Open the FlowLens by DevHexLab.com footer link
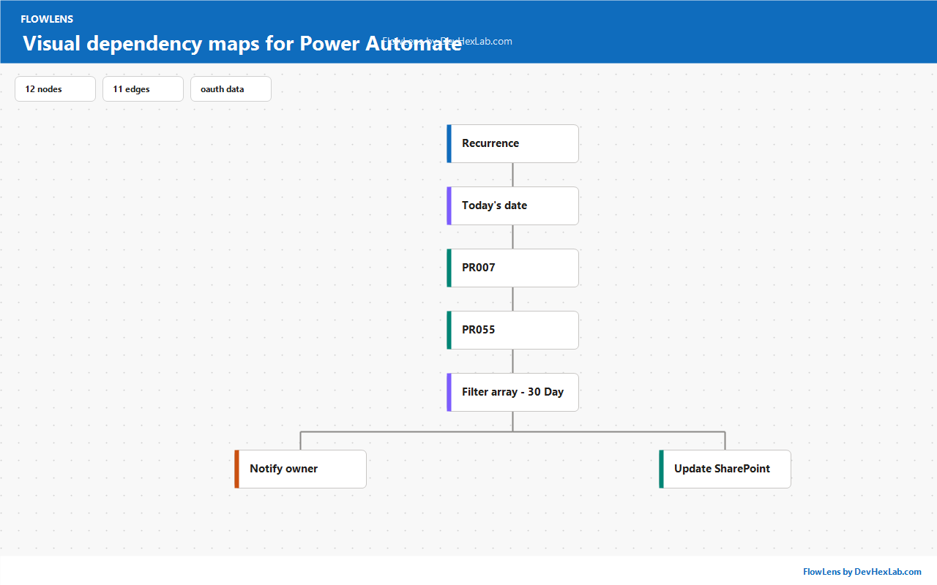 [862, 572]
